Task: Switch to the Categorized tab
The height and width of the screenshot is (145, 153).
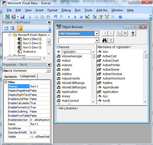Action: point(28,76)
